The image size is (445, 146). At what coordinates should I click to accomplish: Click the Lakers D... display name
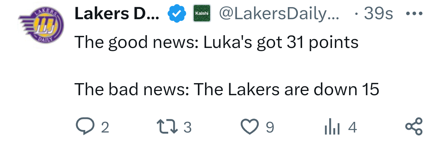pyautogui.click(x=117, y=14)
